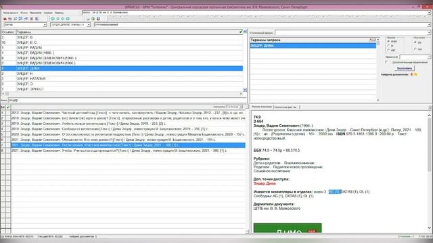
Task: Switch to the second description tab
Action: pyautogui.click(x=286, y=107)
